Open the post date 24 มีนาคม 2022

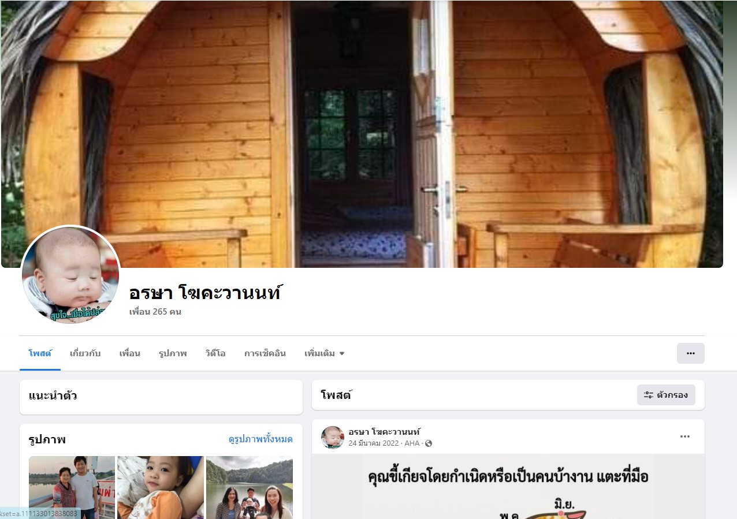[374, 443]
